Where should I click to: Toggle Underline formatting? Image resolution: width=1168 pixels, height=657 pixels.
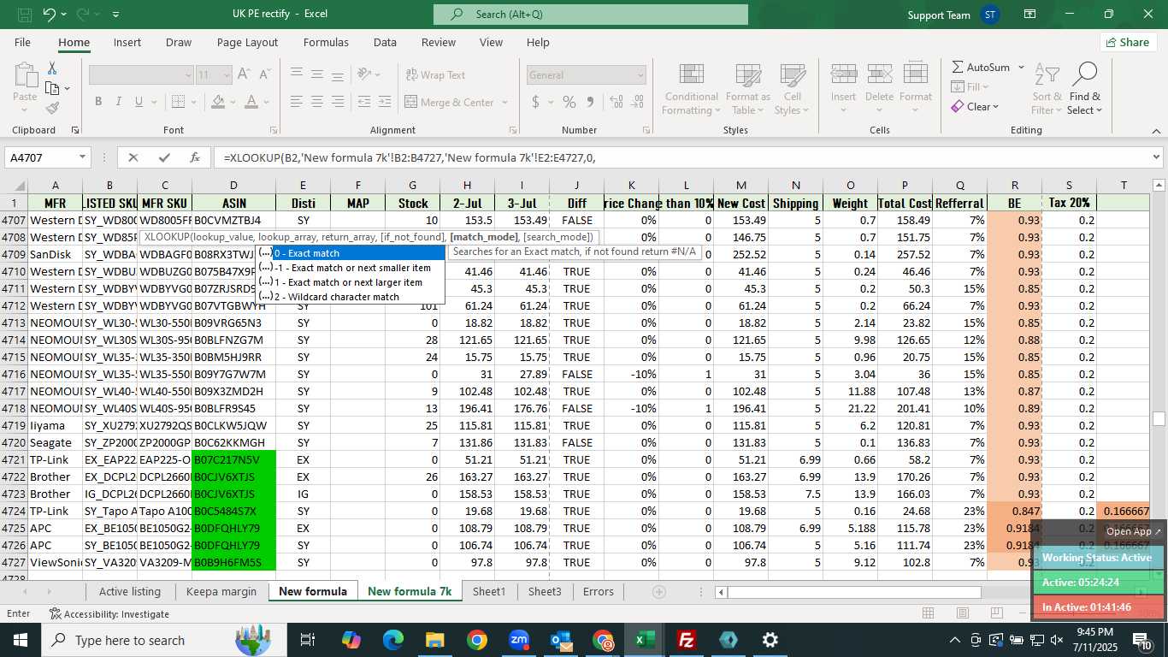click(x=139, y=102)
